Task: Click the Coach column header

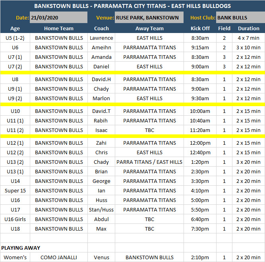Action: pos(101,28)
